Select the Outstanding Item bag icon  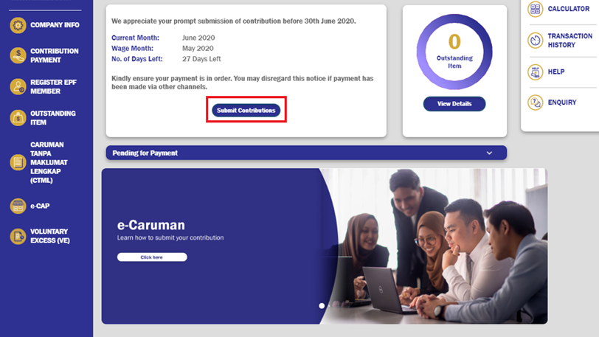point(18,118)
